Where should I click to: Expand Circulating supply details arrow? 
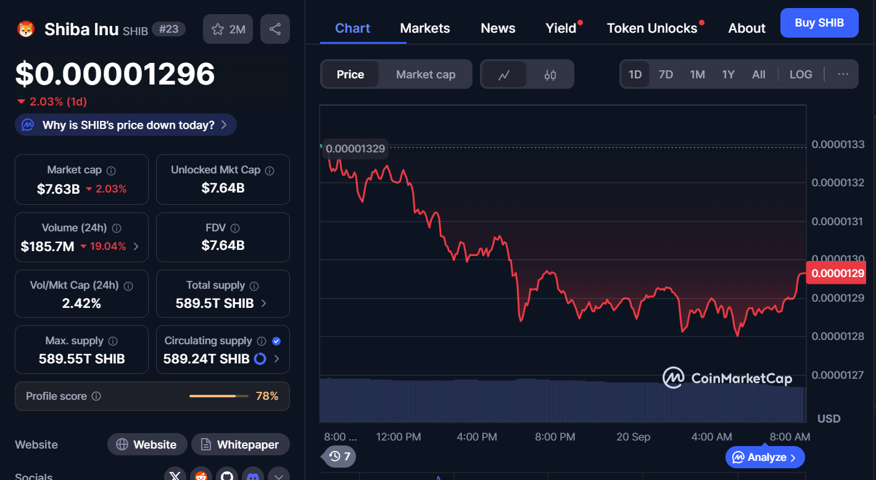pyautogui.click(x=276, y=358)
